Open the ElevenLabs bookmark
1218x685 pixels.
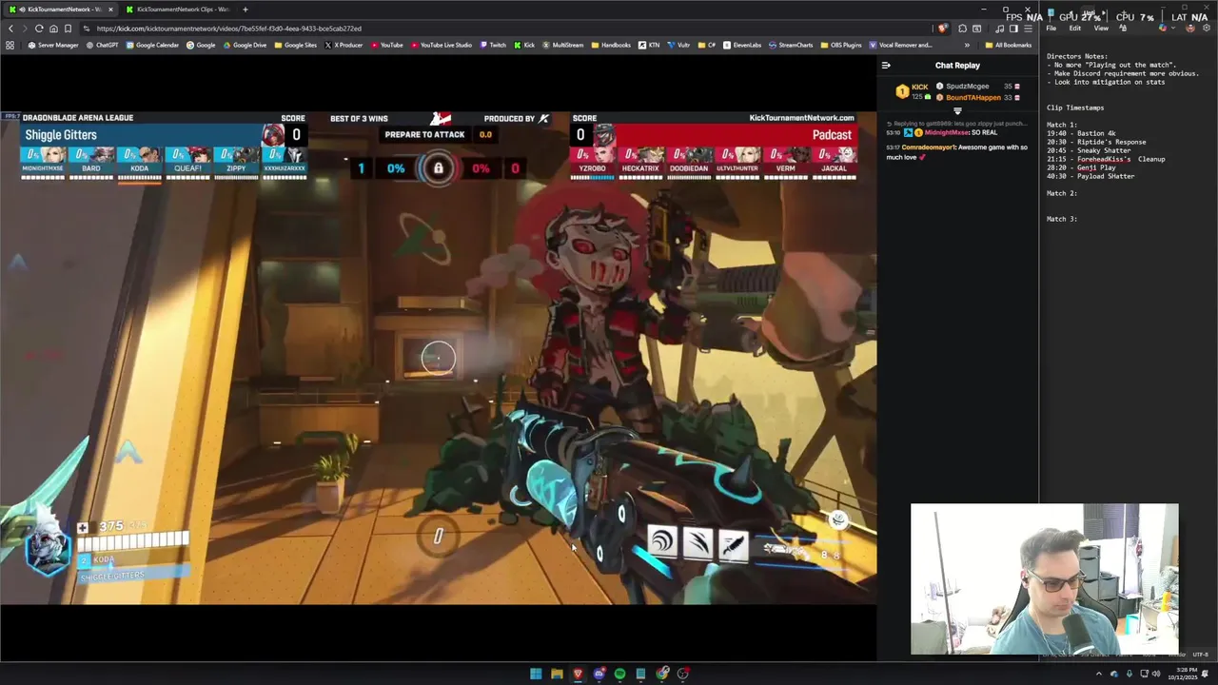(x=742, y=45)
